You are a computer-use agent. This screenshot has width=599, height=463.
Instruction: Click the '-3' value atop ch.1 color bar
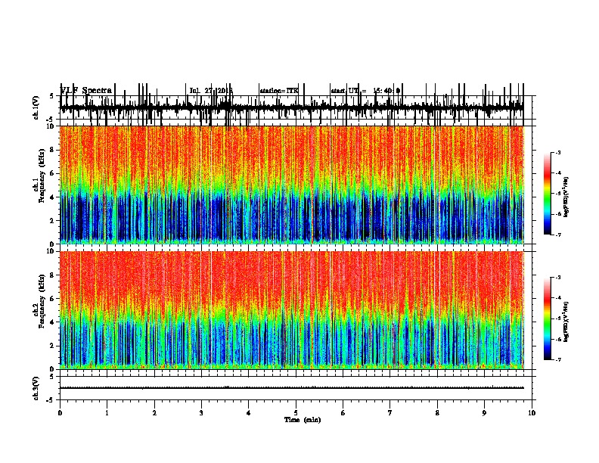[557, 152]
